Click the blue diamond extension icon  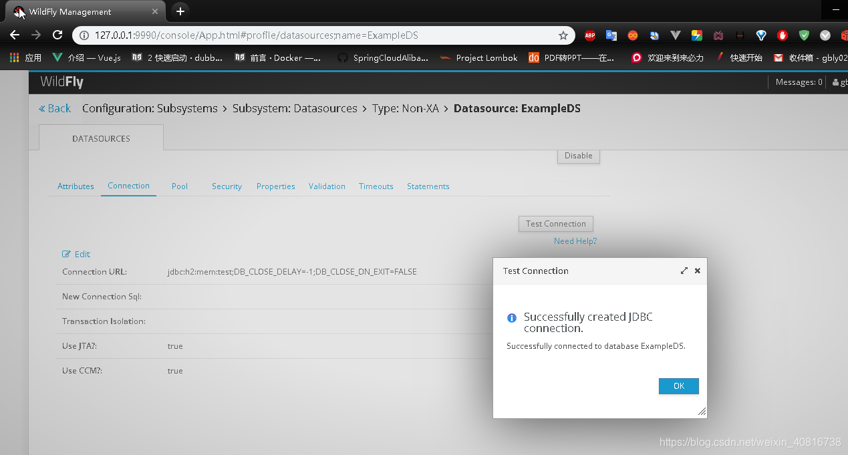pyautogui.click(x=761, y=35)
